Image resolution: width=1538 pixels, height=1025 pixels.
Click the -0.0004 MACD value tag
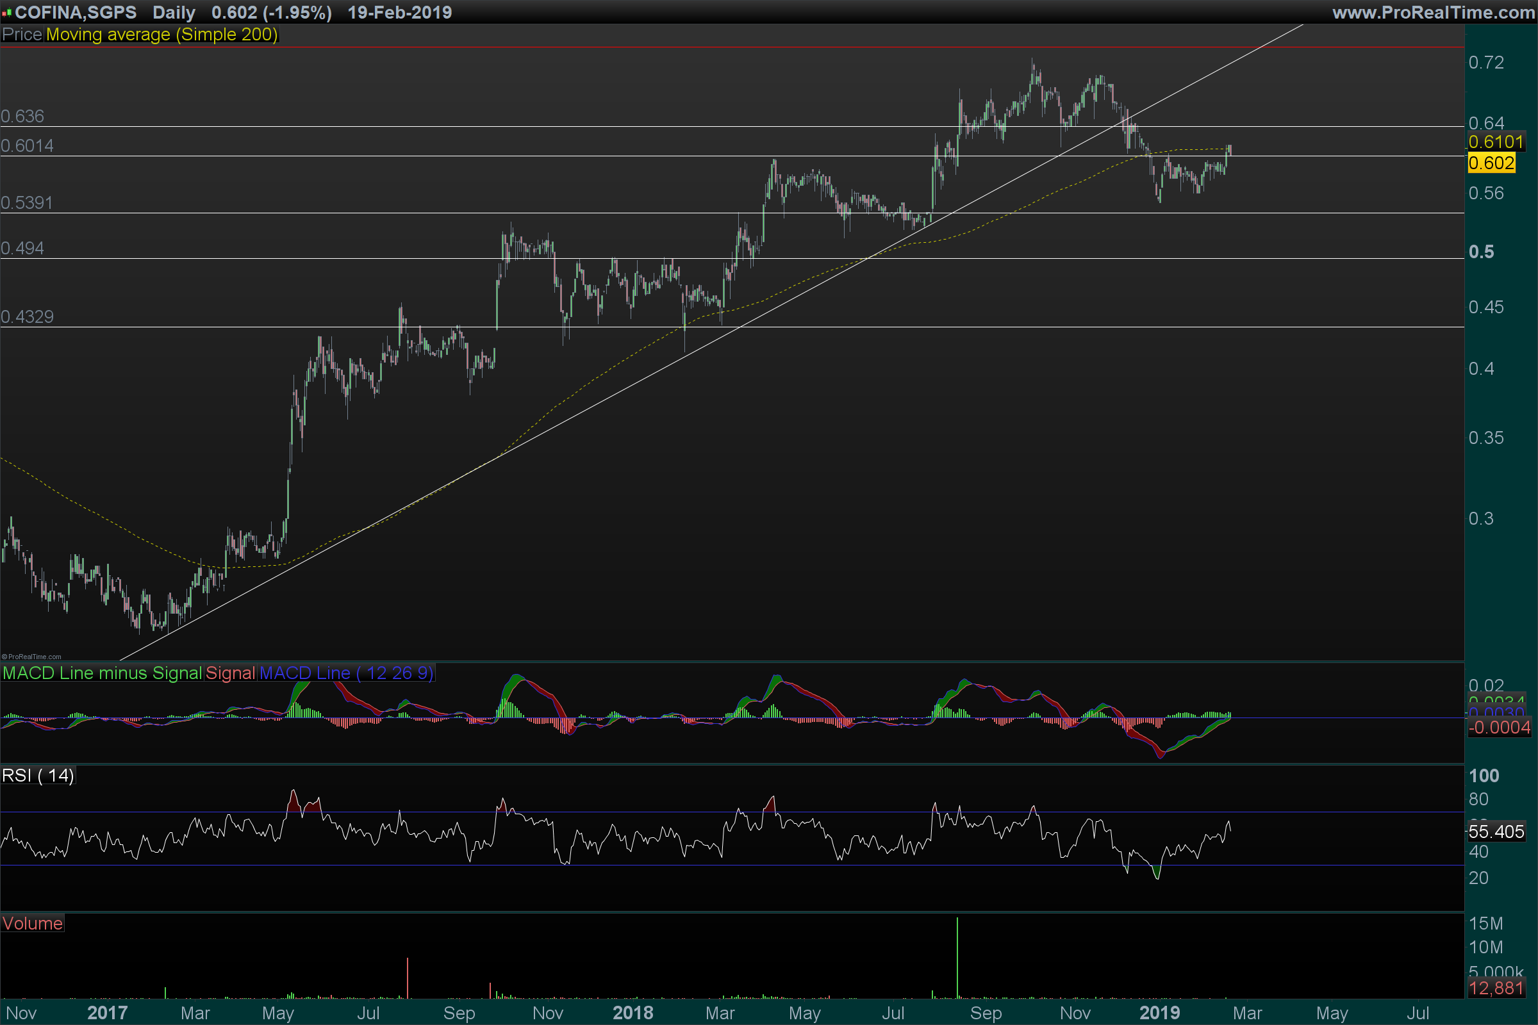pyautogui.click(x=1499, y=728)
